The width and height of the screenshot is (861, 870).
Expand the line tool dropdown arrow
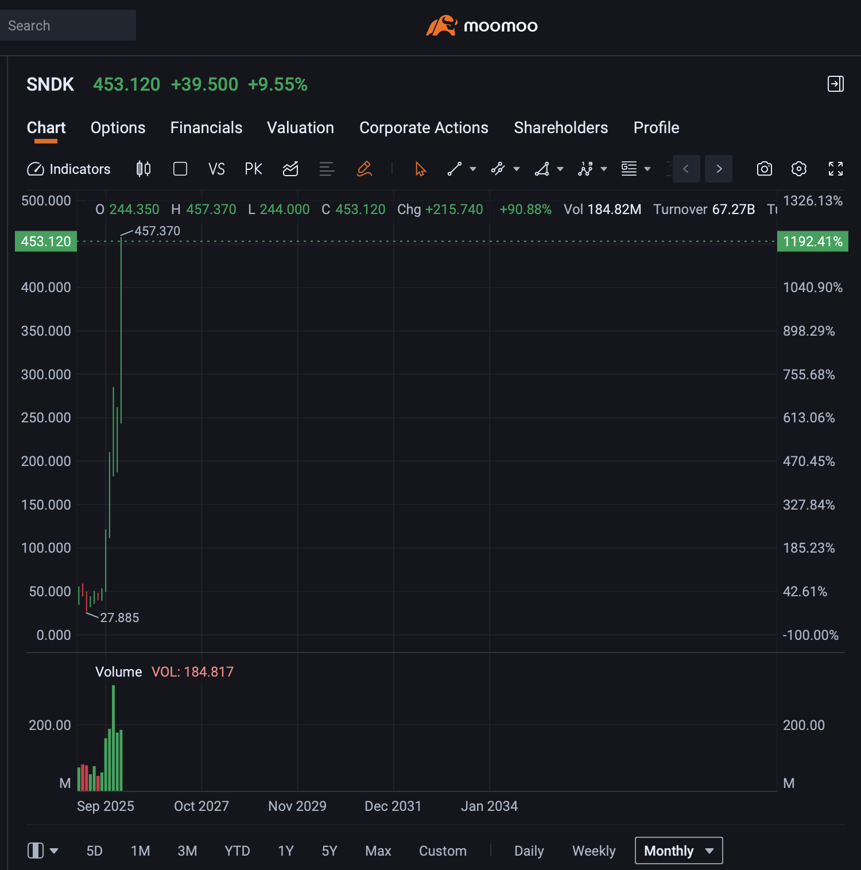[x=473, y=169]
